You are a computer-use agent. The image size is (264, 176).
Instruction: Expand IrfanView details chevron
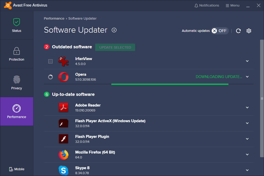click(247, 61)
